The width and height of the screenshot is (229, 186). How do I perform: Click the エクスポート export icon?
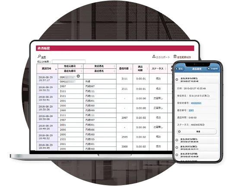pyautogui.click(x=154, y=56)
